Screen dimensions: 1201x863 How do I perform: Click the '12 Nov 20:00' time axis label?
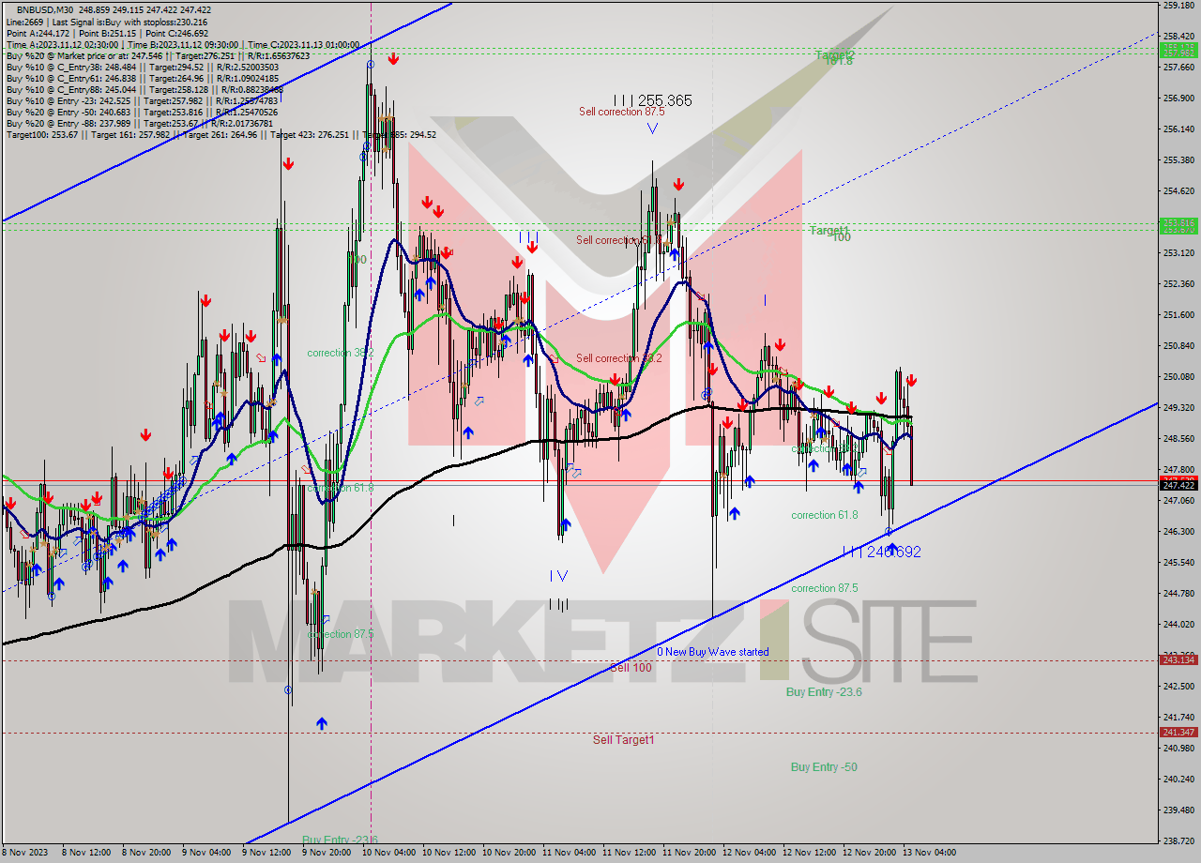[x=868, y=853]
